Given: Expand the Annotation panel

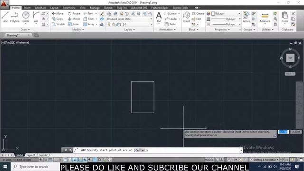Looking at the screenshot, I should [167, 29].
